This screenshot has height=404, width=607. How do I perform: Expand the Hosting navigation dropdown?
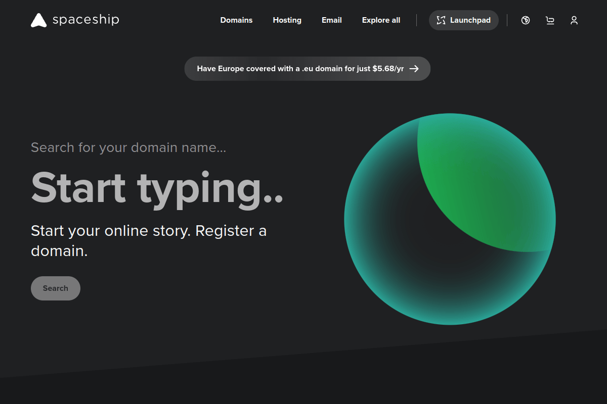[x=287, y=20]
